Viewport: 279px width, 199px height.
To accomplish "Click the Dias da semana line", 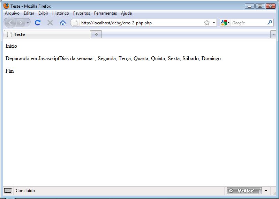I will click(x=113, y=58).
